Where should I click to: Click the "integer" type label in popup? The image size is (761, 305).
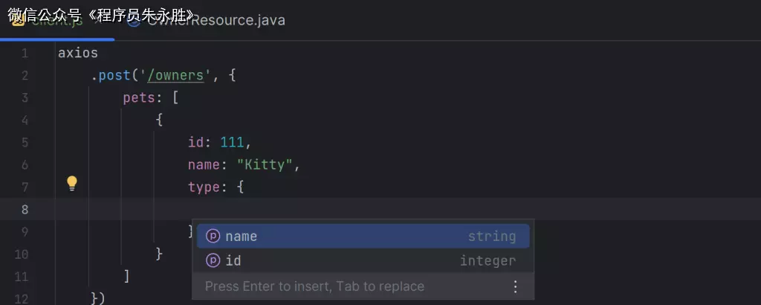coord(488,261)
